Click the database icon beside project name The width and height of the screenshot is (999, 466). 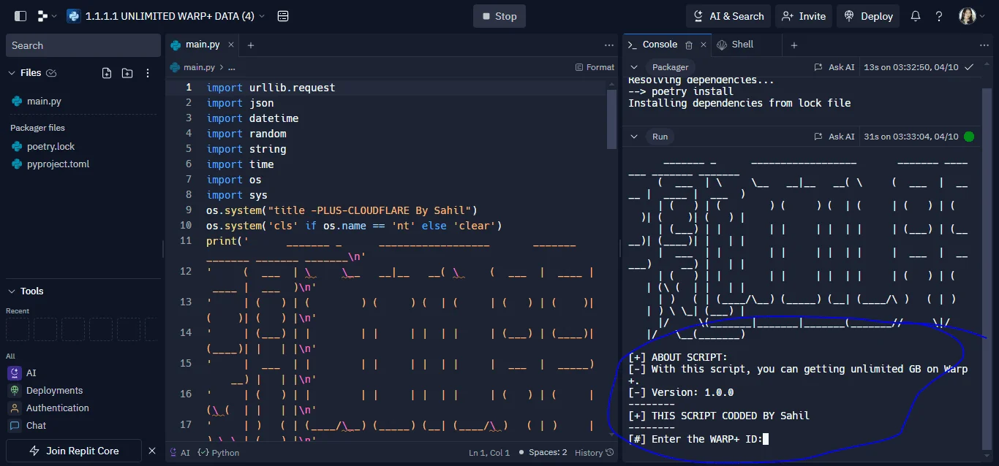pos(283,16)
